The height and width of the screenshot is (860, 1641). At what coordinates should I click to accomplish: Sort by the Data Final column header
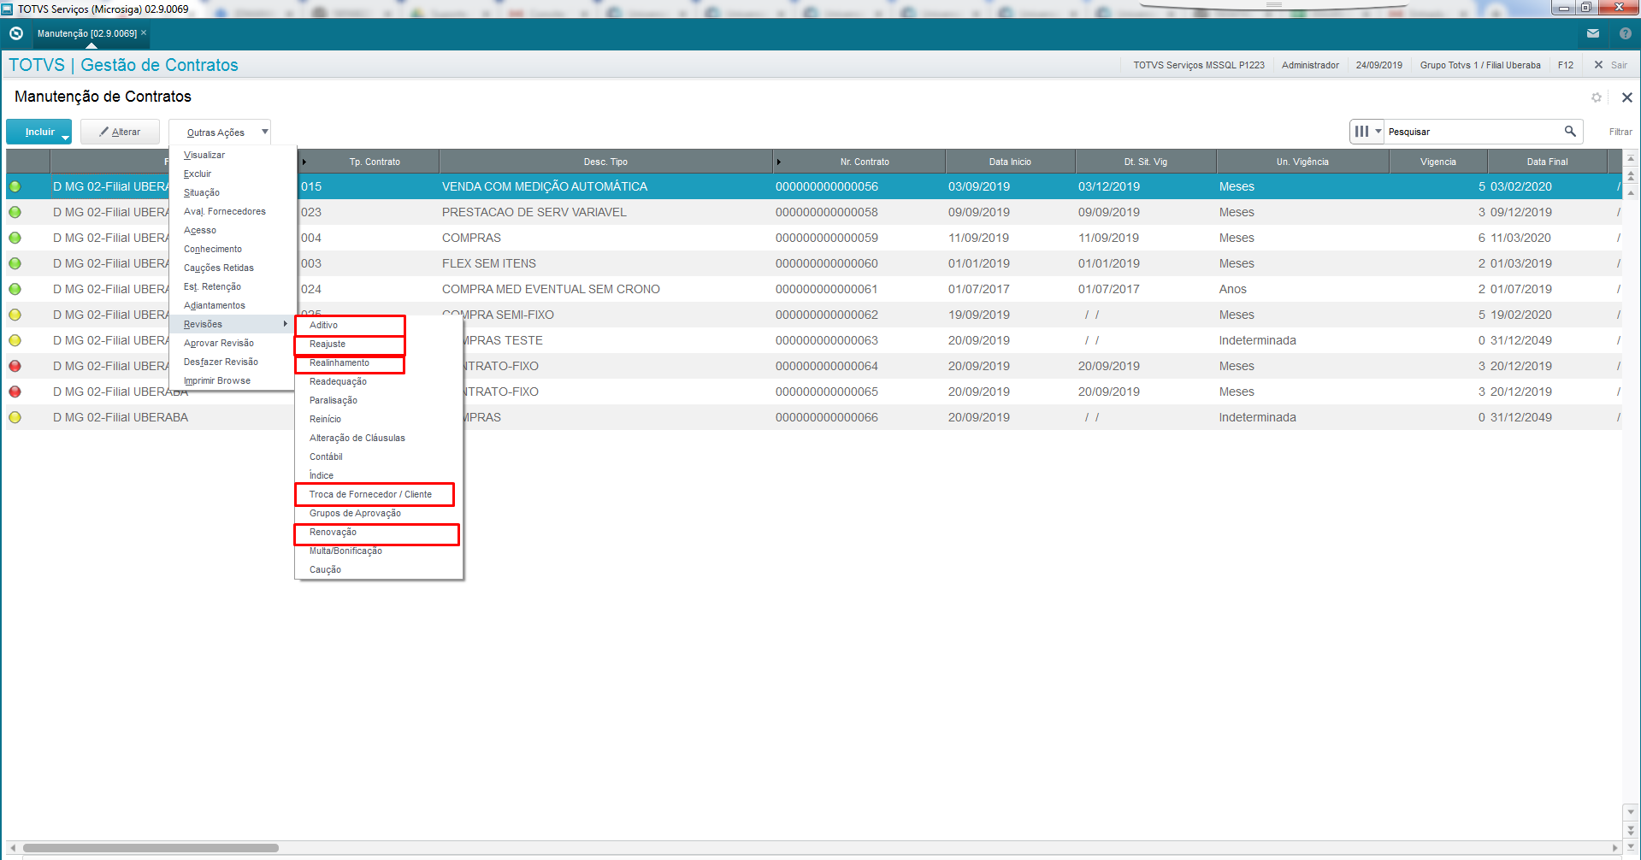(1547, 162)
